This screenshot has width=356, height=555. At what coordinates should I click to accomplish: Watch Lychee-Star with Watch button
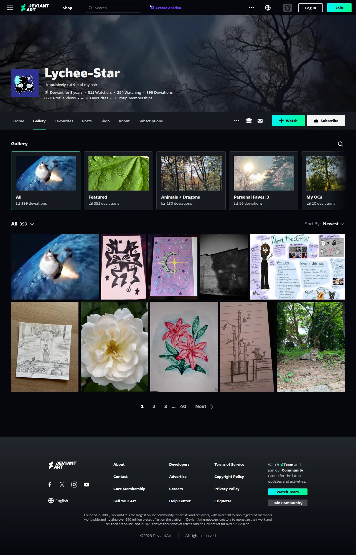[x=288, y=121]
